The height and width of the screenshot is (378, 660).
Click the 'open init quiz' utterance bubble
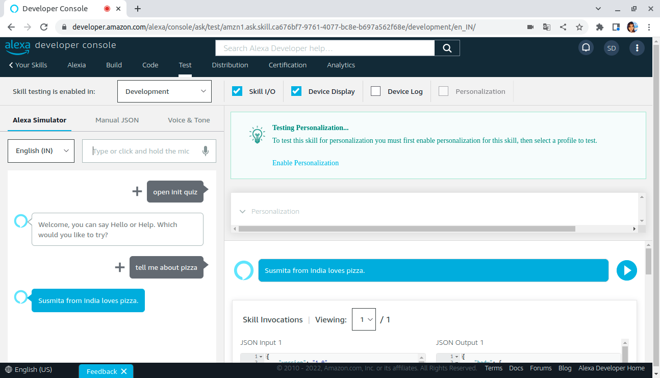click(175, 192)
